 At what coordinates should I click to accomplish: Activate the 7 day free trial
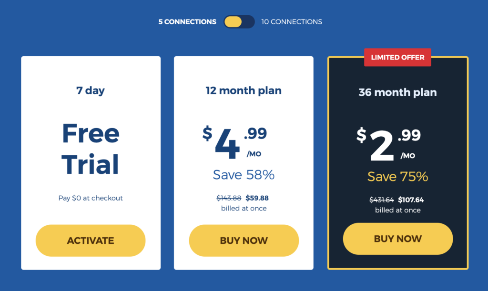[x=91, y=241]
